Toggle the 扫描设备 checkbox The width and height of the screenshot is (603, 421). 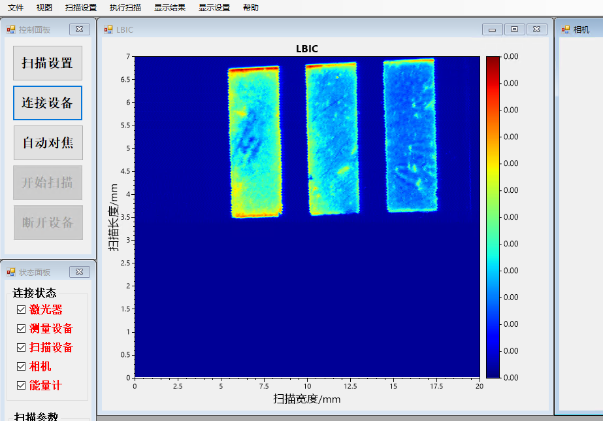click(x=21, y=348)
